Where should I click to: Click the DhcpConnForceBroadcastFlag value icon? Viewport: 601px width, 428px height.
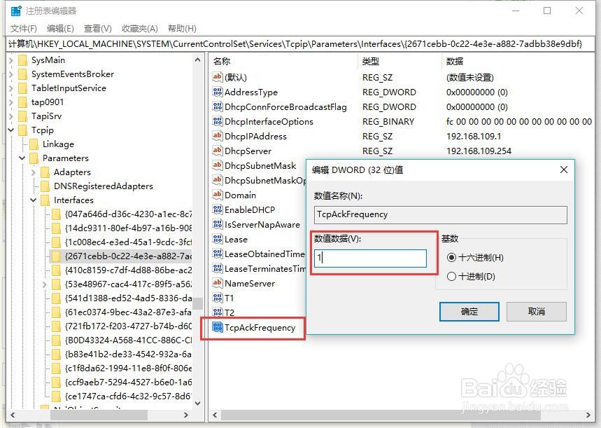click(218, 106)
